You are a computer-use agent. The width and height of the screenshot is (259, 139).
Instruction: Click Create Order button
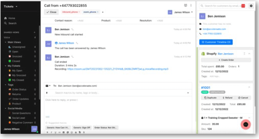pos(226,60)
